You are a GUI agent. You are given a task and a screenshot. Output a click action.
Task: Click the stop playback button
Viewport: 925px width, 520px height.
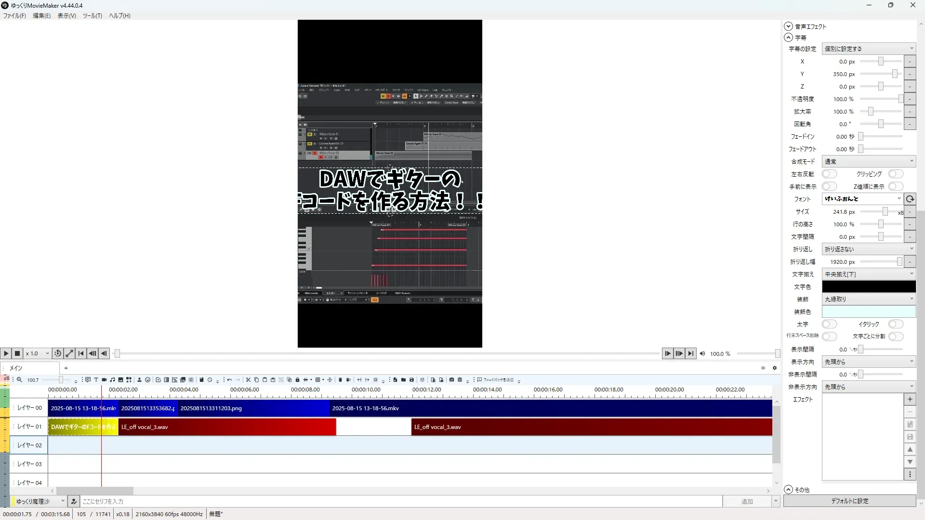pos(17,353)
